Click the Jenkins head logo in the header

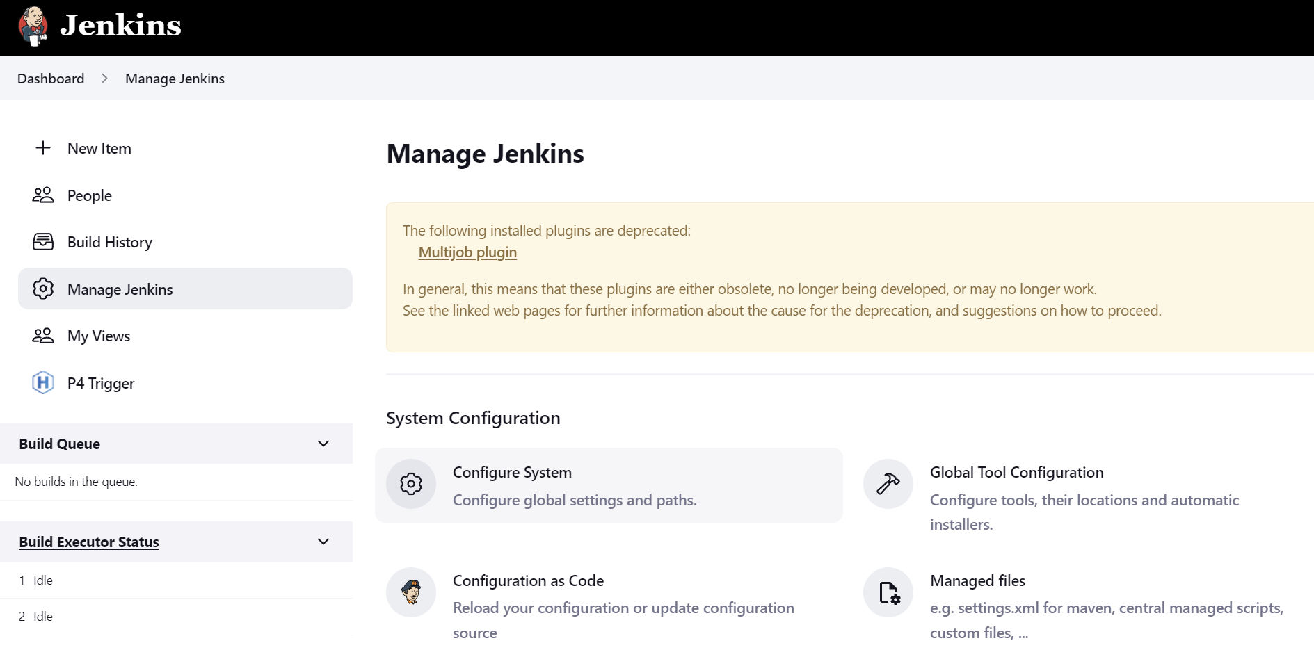pos(33,26)
